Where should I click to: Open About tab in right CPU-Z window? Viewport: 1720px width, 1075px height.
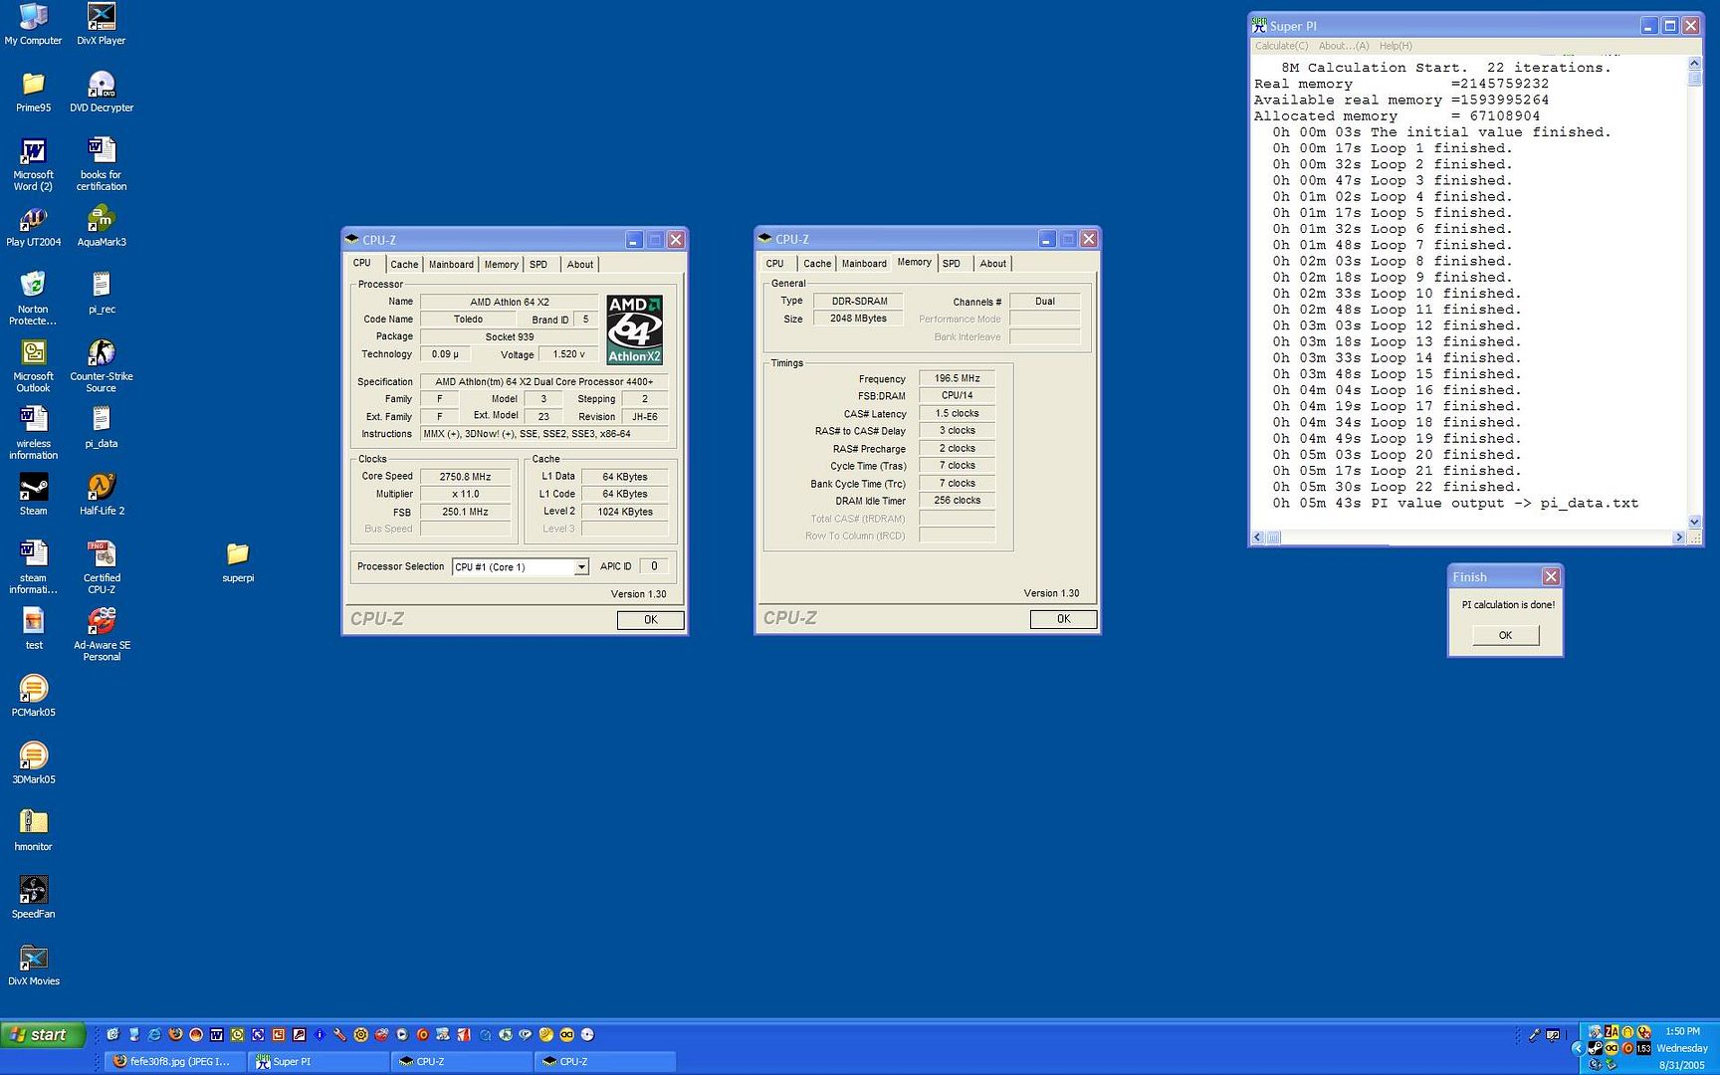pyautogui.click(x=993, y=264)
